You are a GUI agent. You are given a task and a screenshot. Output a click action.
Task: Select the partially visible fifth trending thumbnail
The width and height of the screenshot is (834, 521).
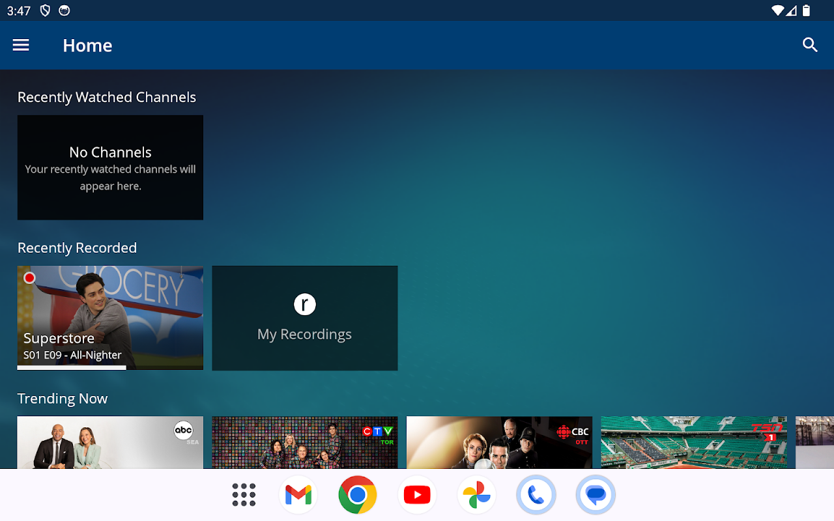click(x=814, y=442)
